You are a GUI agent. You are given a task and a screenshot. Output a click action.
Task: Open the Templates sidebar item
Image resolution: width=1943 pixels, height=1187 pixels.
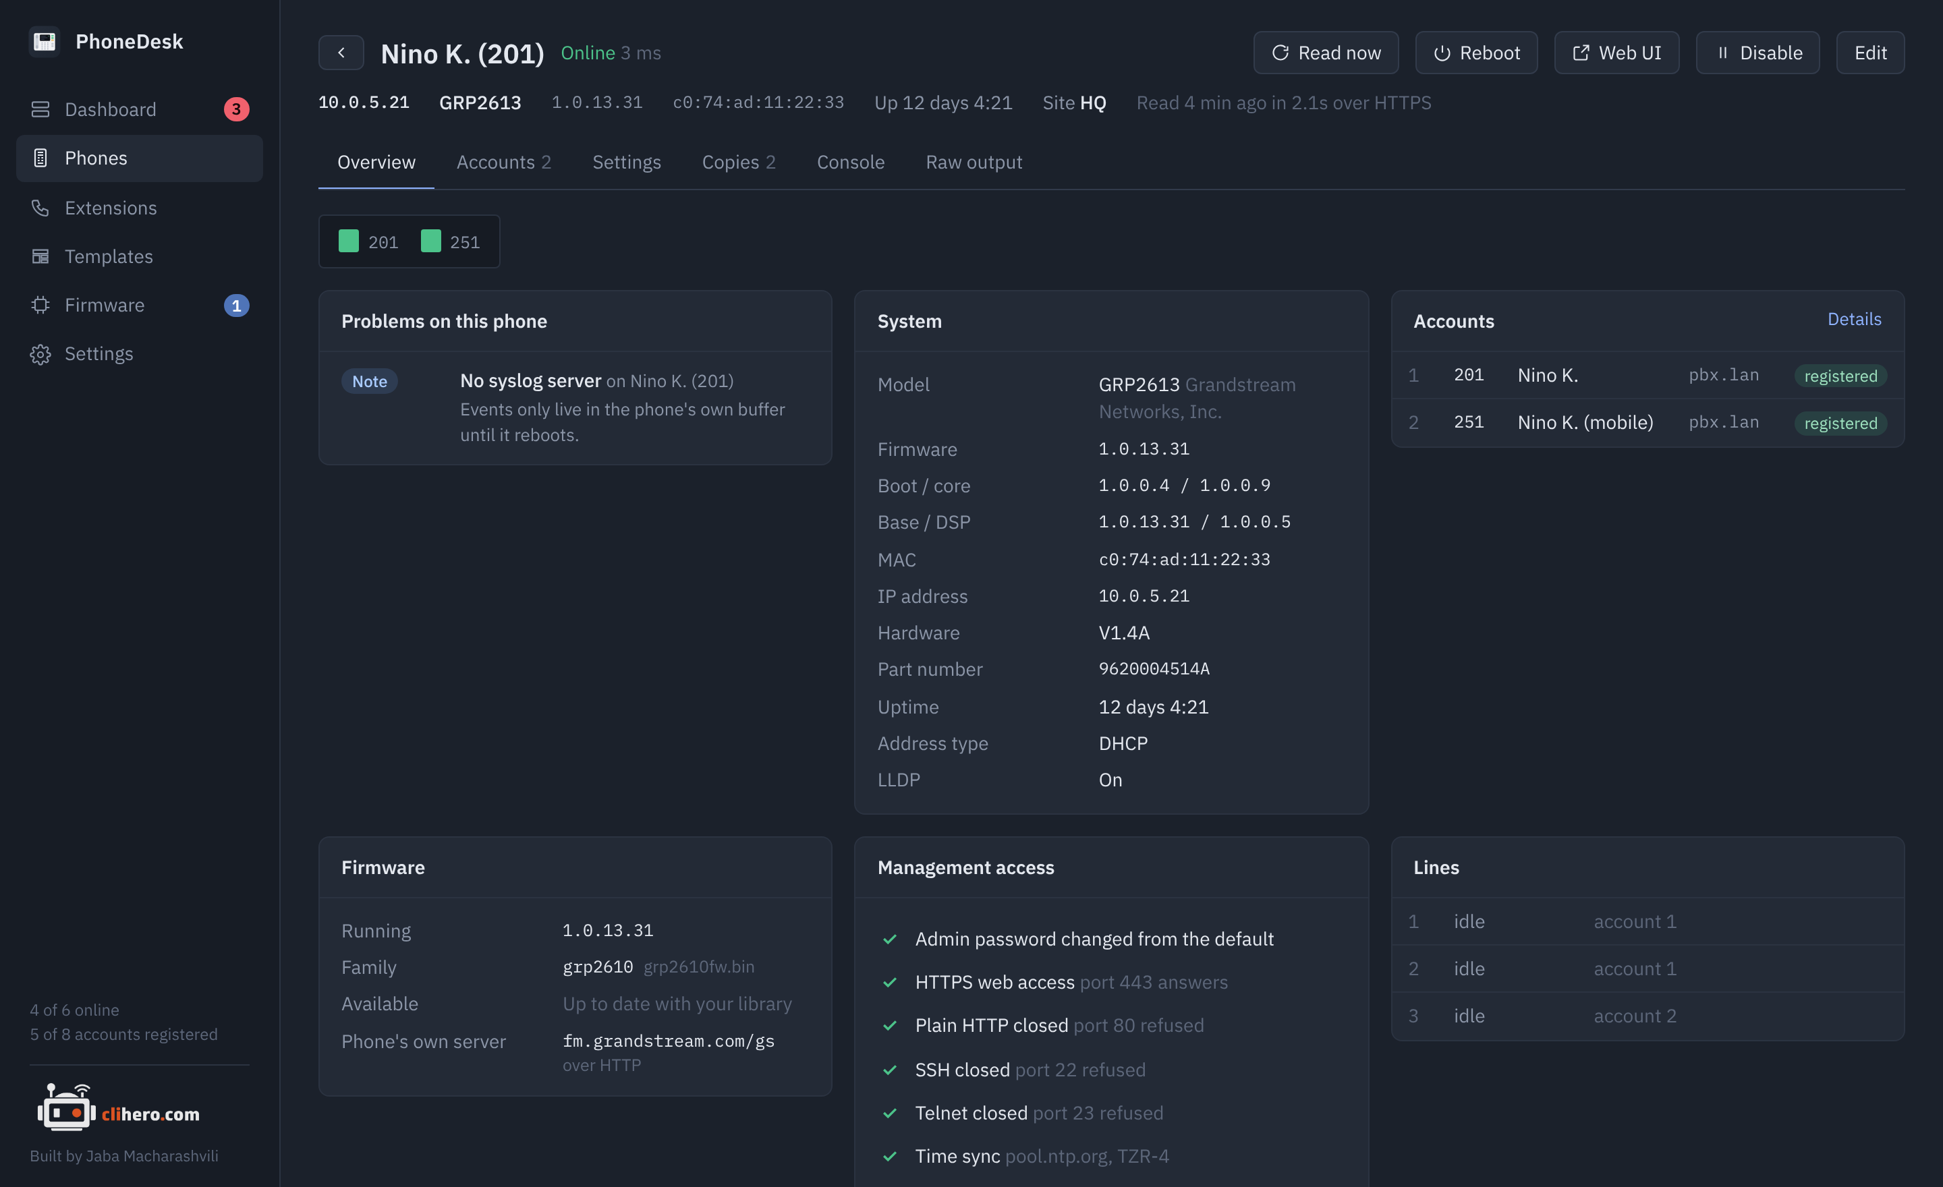140,256
